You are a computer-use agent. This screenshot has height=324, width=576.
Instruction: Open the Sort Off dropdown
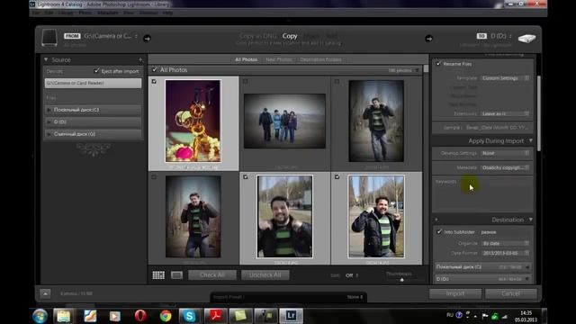point(352,275)
